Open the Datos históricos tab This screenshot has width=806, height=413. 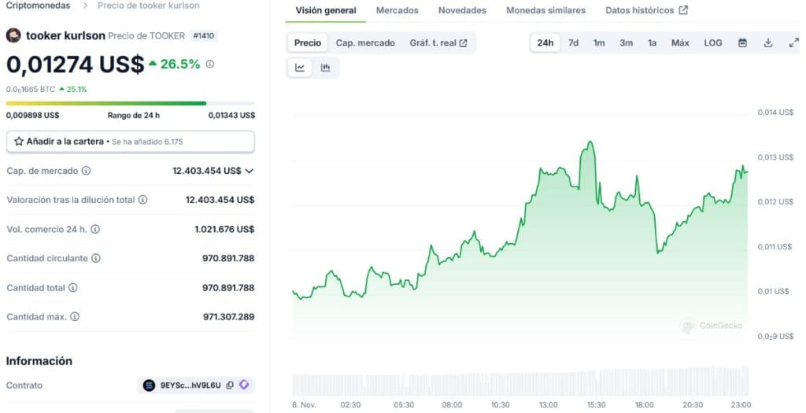(646, 10)
